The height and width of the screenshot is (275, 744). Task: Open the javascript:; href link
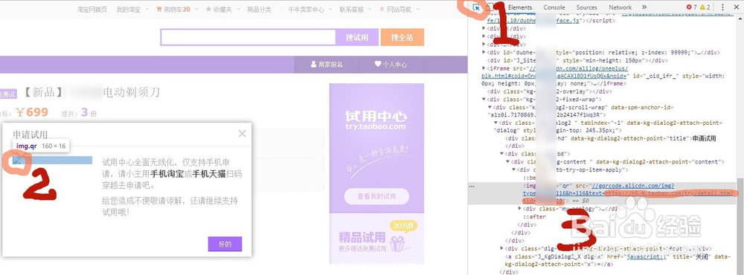646,256
